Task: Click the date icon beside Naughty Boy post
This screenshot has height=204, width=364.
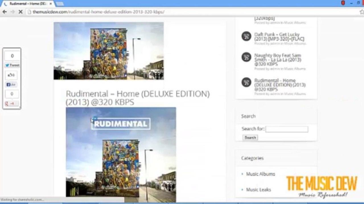Action: [246, 57]
